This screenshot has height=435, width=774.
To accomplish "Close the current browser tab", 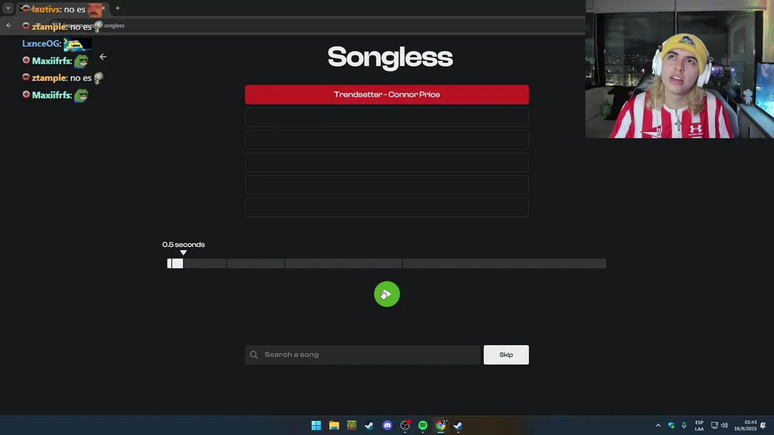I will (103, 8).
